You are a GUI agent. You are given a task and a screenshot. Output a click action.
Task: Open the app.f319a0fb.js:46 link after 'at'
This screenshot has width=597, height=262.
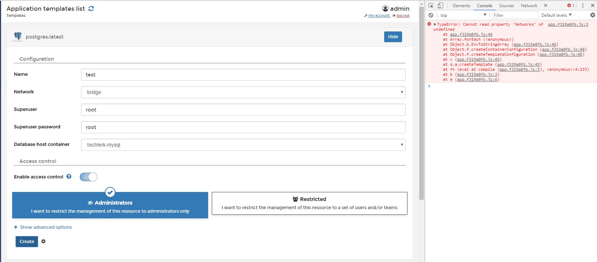[x=471, y=34]
